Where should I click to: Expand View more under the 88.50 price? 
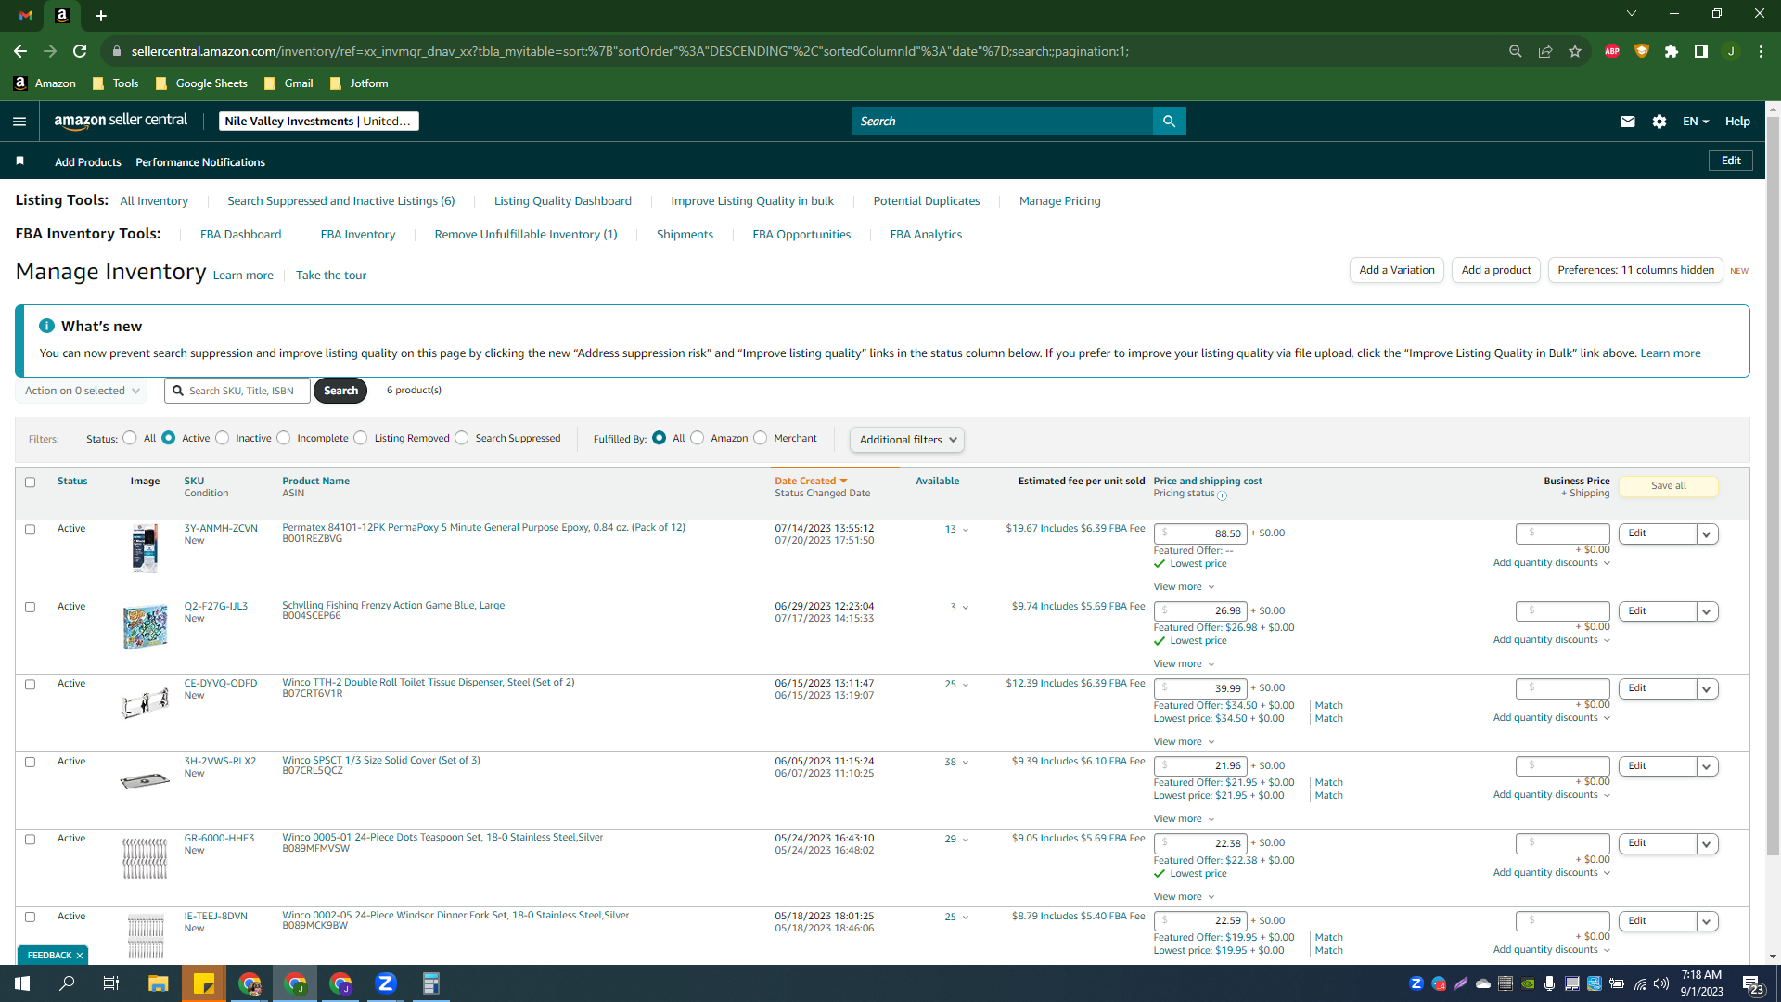pos(1184,587)
